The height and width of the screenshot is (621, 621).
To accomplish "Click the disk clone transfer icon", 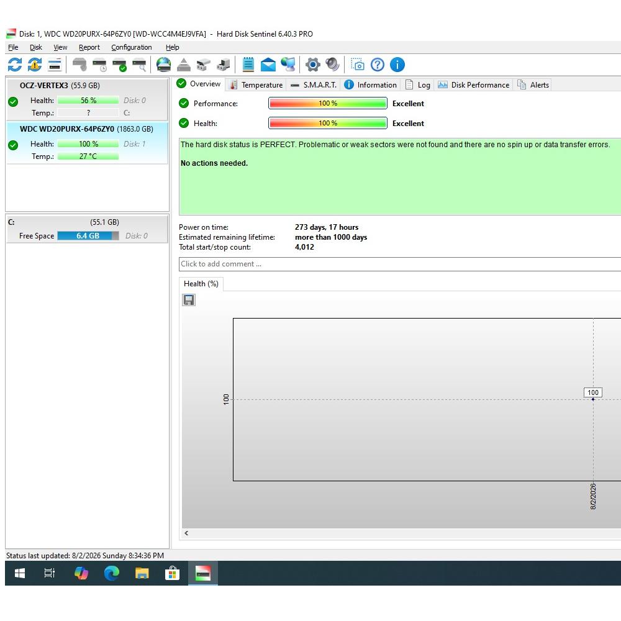I will [224, 65].
